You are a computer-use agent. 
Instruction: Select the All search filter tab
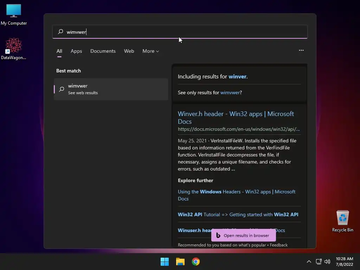coord(59,51)
